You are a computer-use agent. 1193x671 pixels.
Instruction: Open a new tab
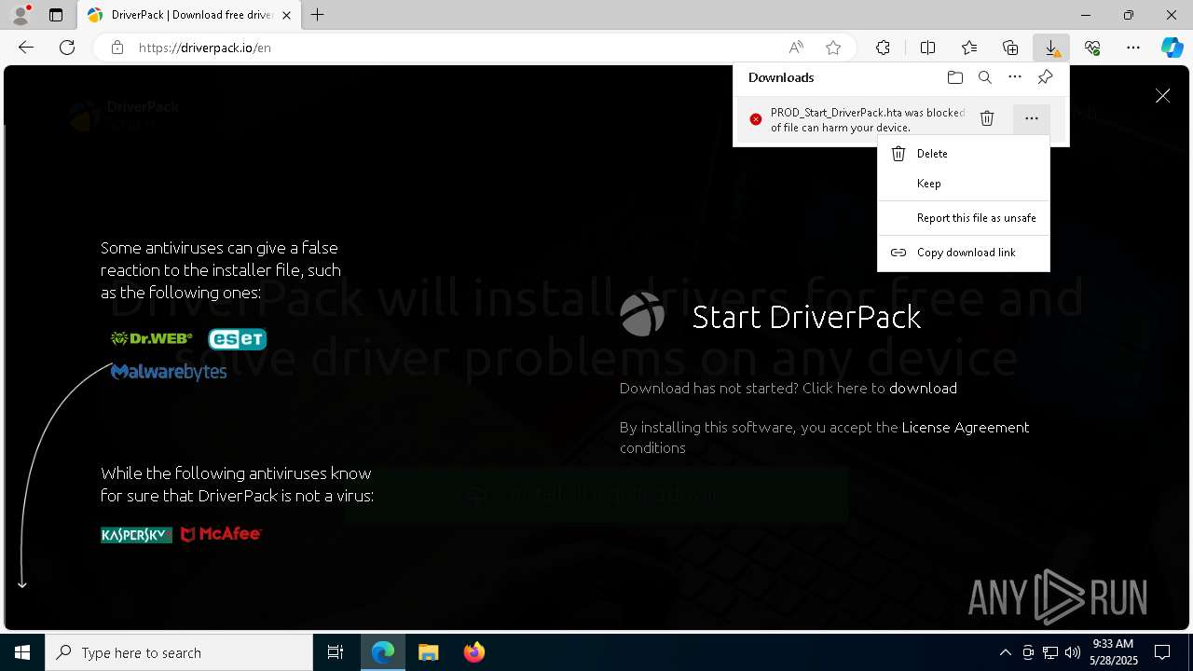(x=318, y=15)
